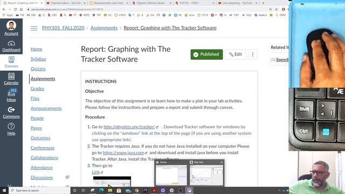Screen dimensions: 345x194
Task: Open File Explorer from taskbar
Action: click(110, 190)
